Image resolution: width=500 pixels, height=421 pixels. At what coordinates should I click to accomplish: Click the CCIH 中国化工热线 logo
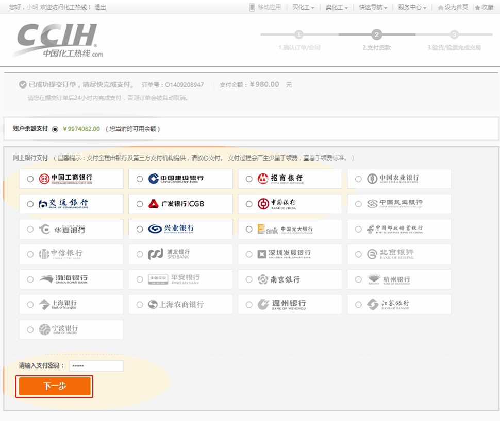[x=58, y=41]
